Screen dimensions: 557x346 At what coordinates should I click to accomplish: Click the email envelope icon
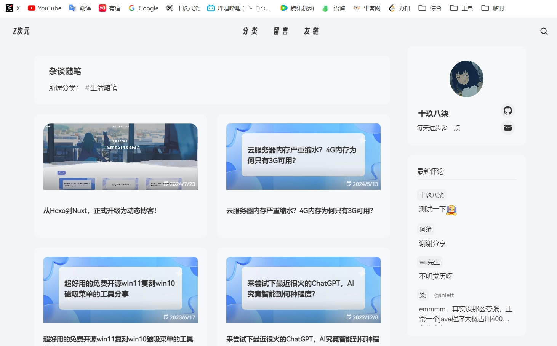click(507, 128)
